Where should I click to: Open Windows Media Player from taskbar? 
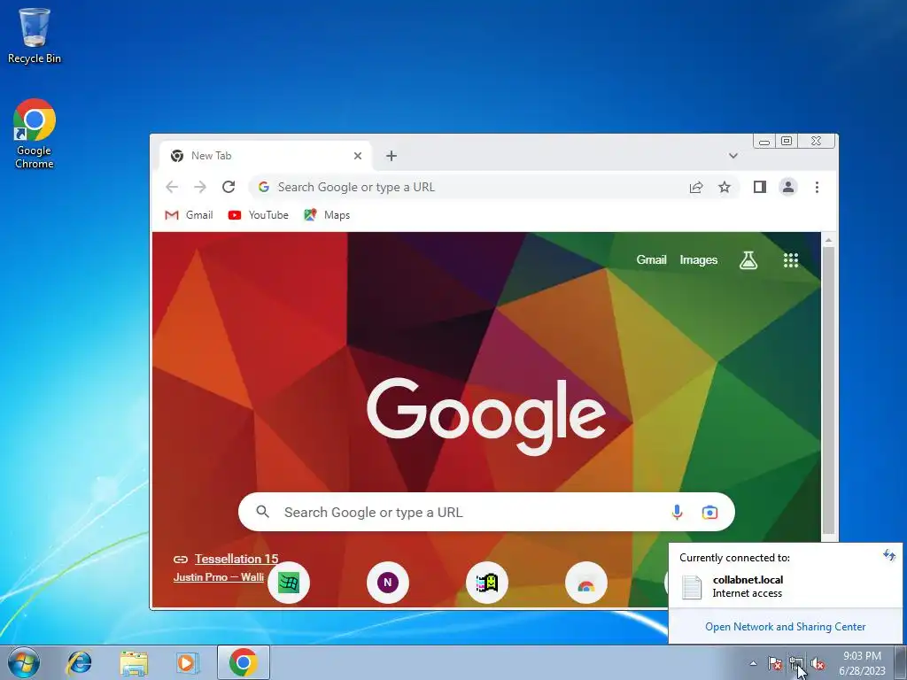187,662
